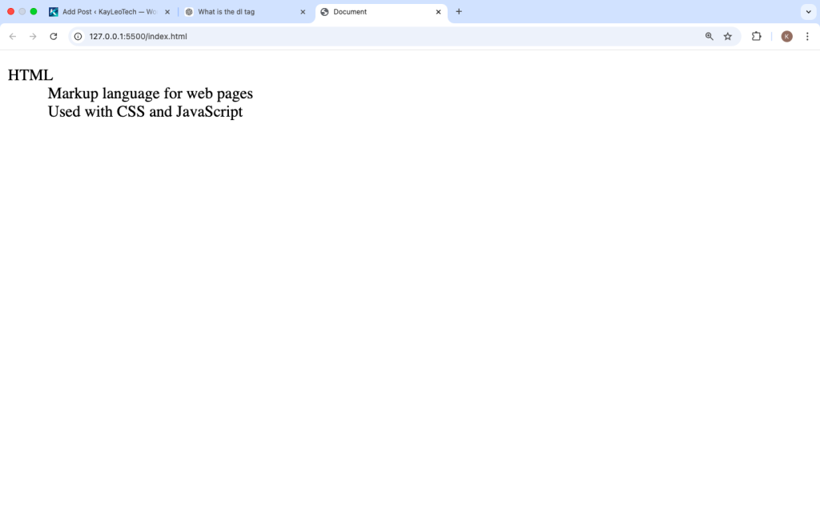Open the Chrome profile avatar
Screen dimensions: 820x512
786,36
